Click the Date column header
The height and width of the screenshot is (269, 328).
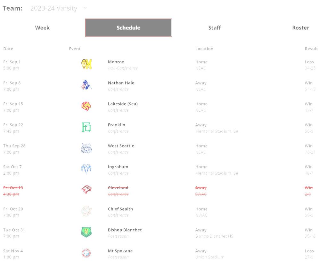[8, 49]
